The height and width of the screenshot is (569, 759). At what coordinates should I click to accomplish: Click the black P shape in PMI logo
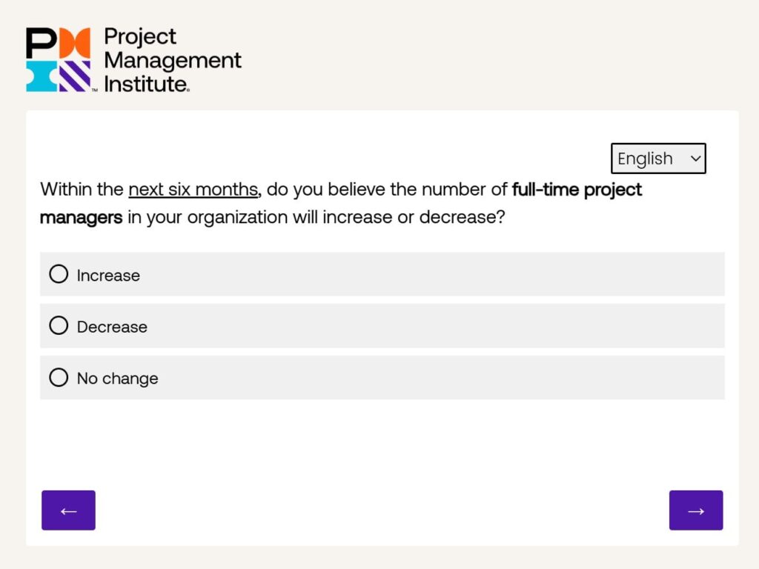40,43
